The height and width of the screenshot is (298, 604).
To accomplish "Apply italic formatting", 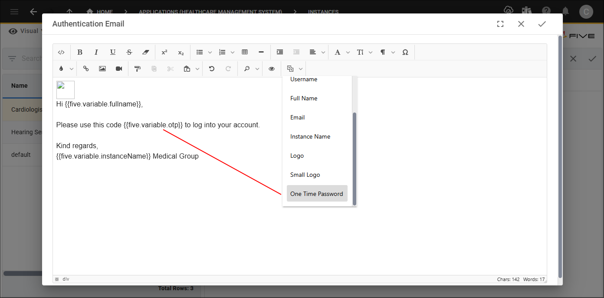I will click(96, 52).
